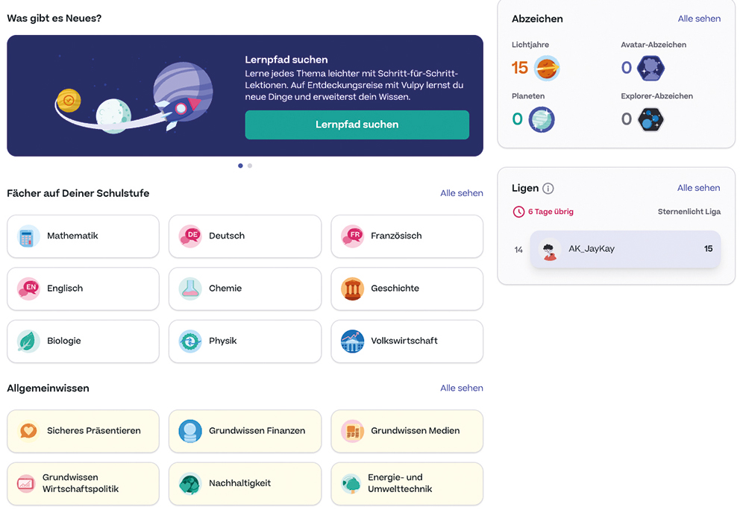Open the Englisch subject card
The height and width of the screenshot is (510, 746).
click(x=84, y=289)
